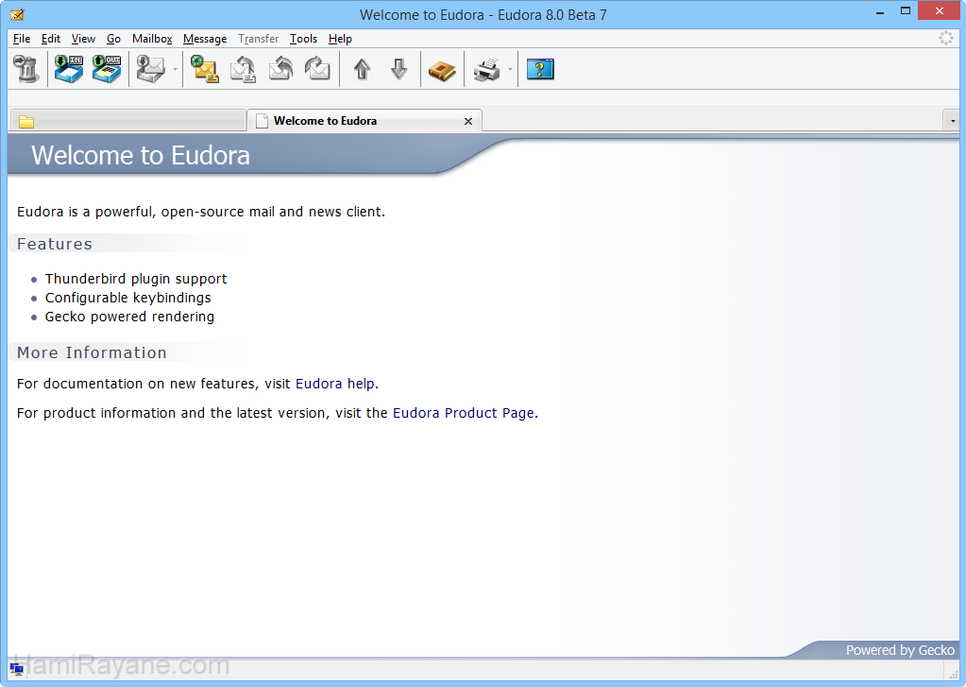Go to previous message with up arrow

click(363, 69)
